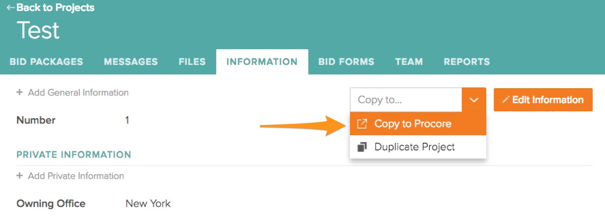Select the Information tab
Image resolution: width=605 pixels, height=220 pixels.
click(262, 62)
